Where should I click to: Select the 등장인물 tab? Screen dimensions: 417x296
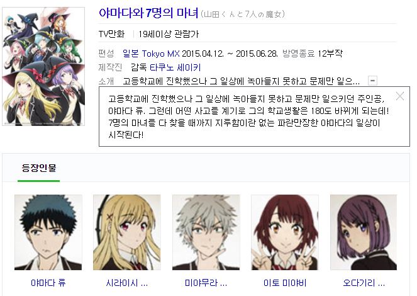[39, 168]
